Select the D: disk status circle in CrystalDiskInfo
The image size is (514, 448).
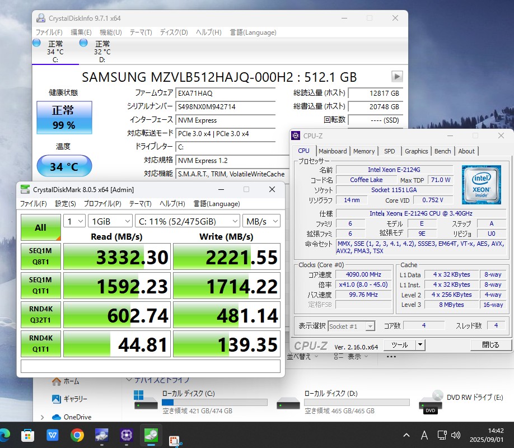point(83,43)
